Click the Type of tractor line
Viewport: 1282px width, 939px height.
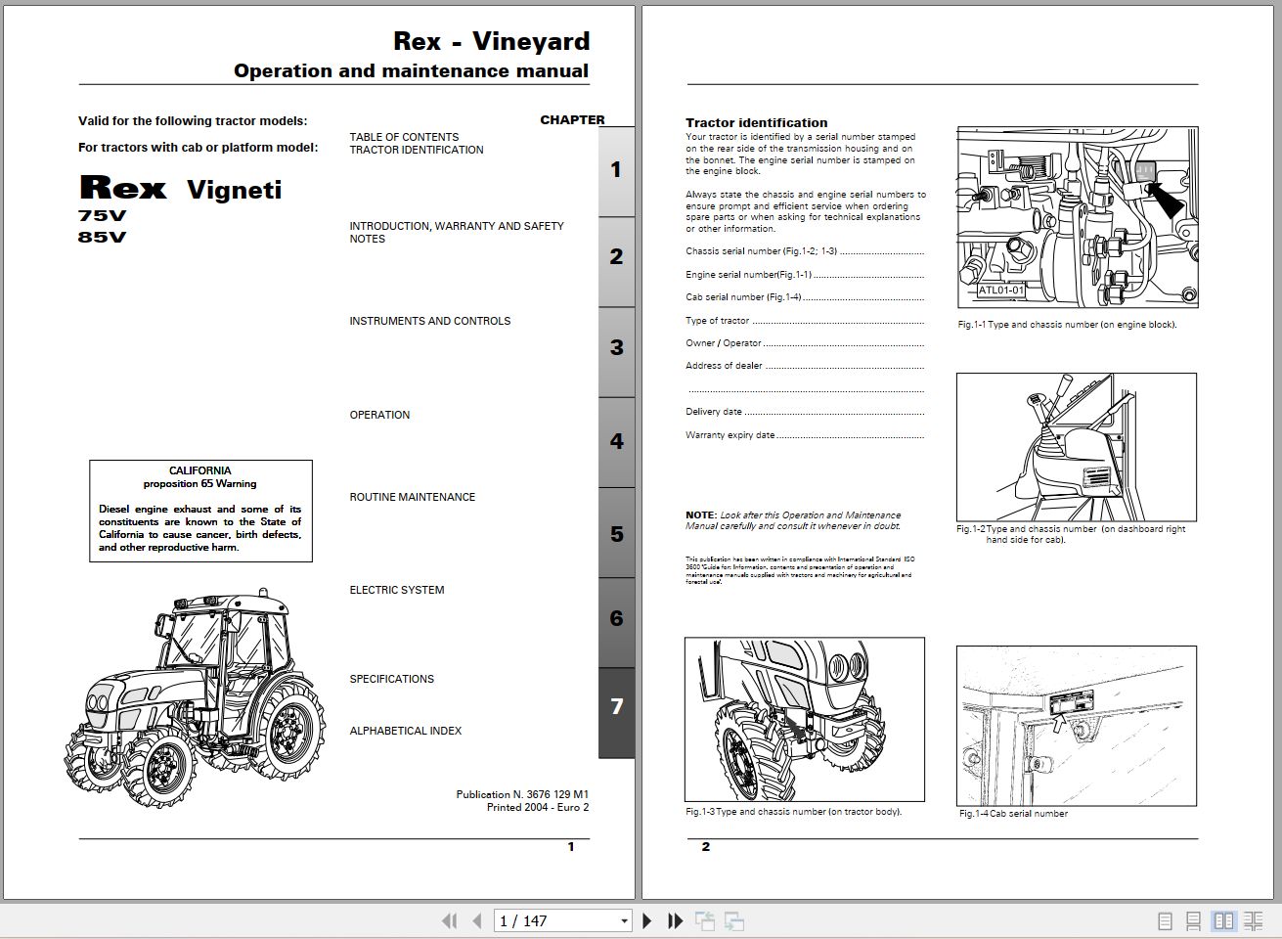tap(805, 321)
